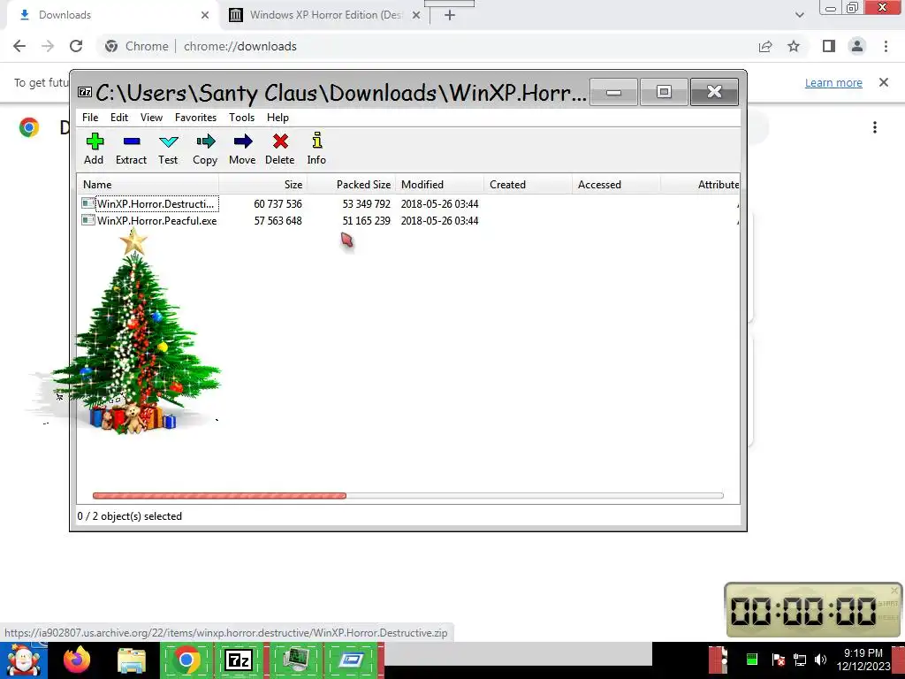The image size is (905, 679).
Task: Dismiss the Chrome info bar with X
Action: pyautogui.click(x=884, y=82)
